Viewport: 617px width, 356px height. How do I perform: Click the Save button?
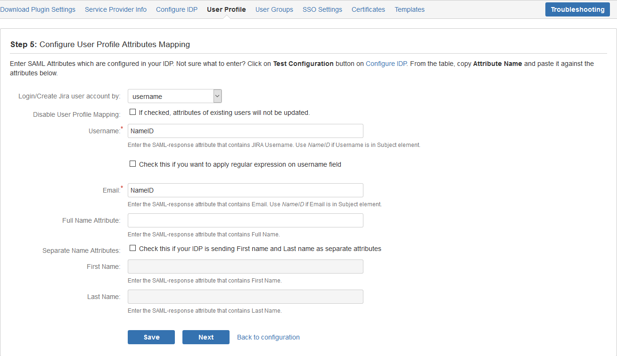tap(151, 337)
